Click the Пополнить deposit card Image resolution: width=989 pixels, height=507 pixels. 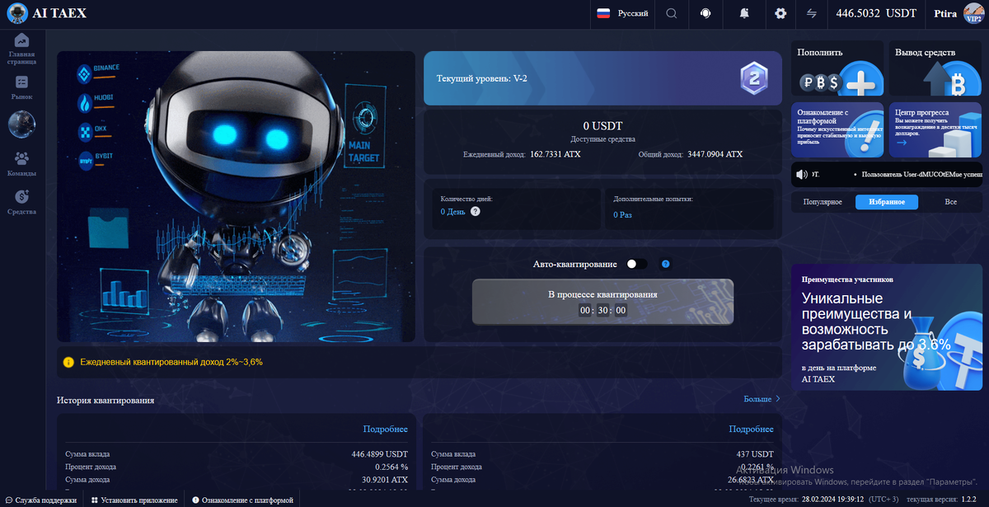coord(837,69)
